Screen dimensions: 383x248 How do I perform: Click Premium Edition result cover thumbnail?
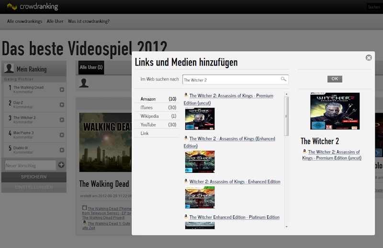(x=200, y=119)
